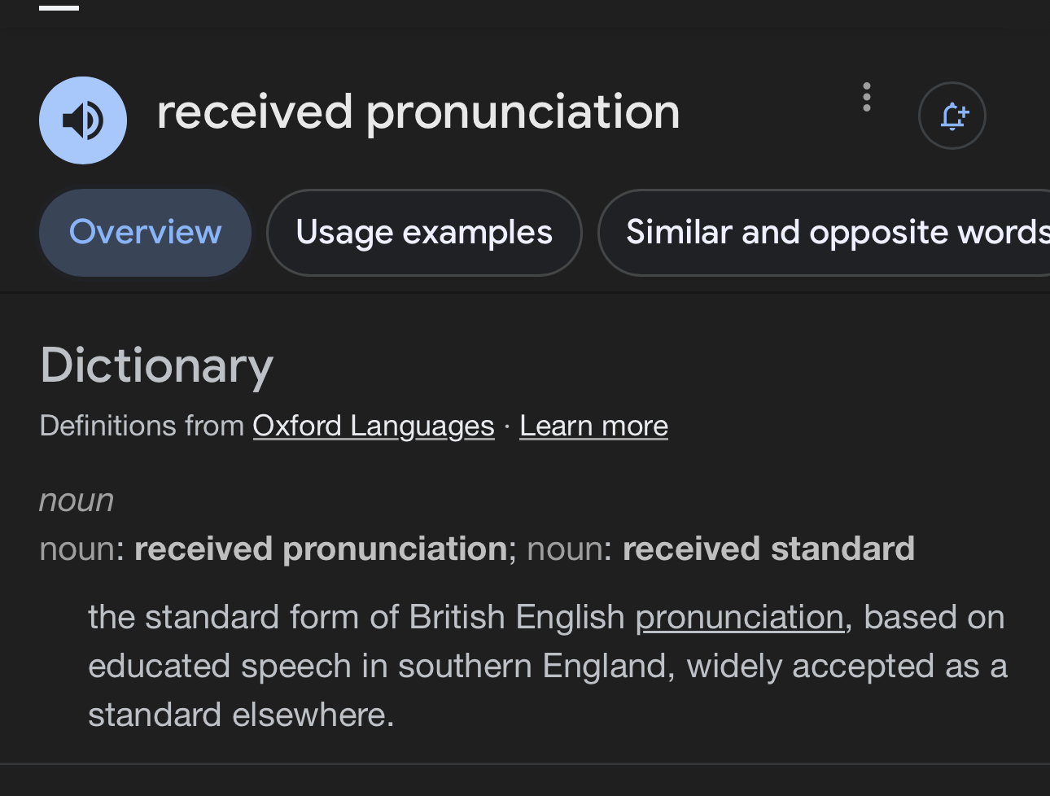Click the italic 'noun' part-of-speech label
The width and height of the screenshot is (1050, 796).
pos(77,500)
